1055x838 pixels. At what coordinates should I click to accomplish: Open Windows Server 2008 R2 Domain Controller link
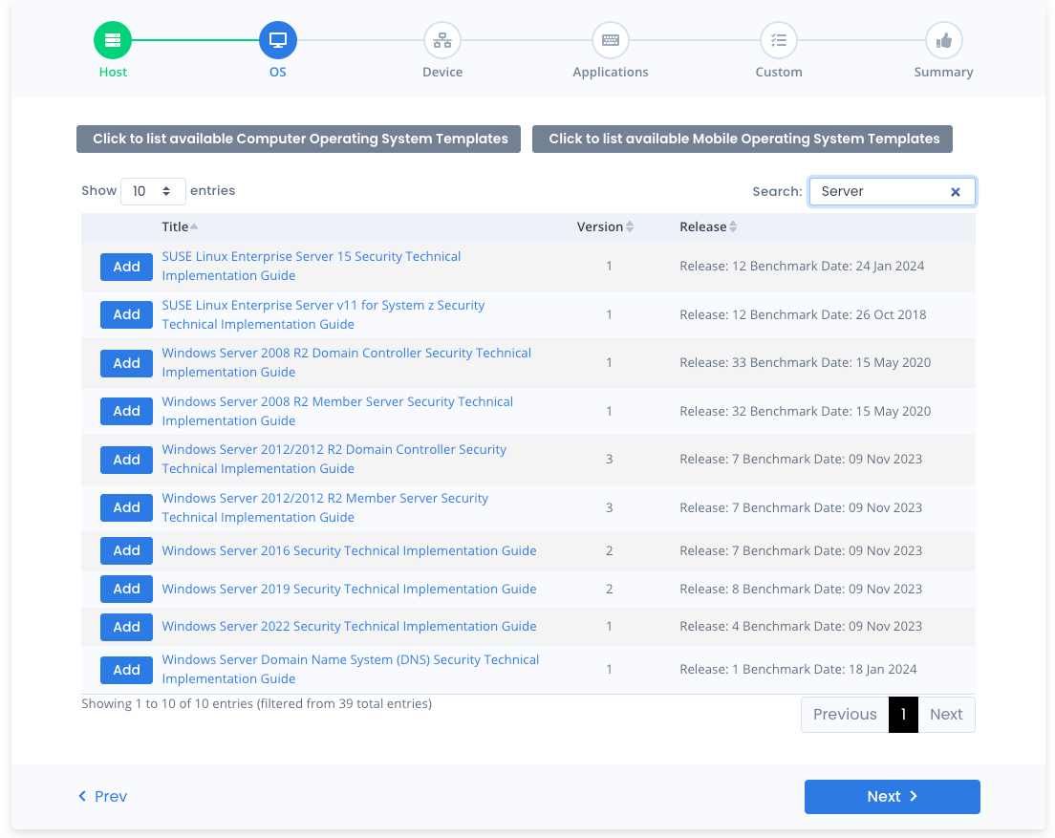click(x=347, y=362)
